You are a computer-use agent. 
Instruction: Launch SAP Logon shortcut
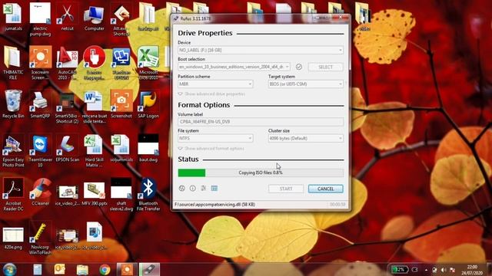coord(148,105)
